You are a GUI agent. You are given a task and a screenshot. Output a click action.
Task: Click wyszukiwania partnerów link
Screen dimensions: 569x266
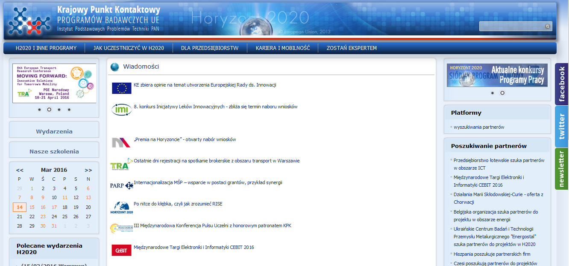[479, 127]
